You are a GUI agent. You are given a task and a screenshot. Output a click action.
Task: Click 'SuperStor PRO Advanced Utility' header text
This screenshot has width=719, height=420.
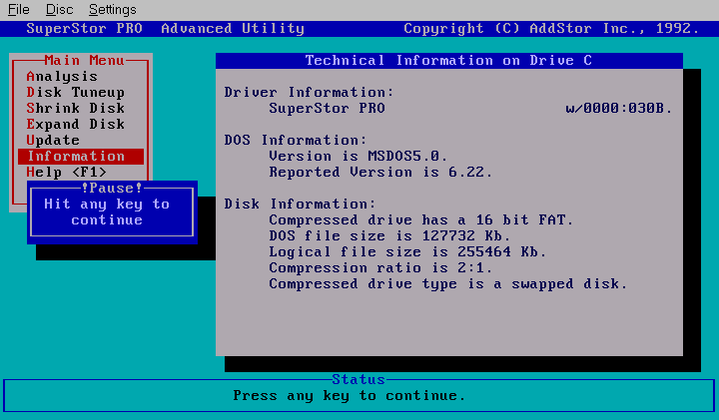(x=166, y=28)
